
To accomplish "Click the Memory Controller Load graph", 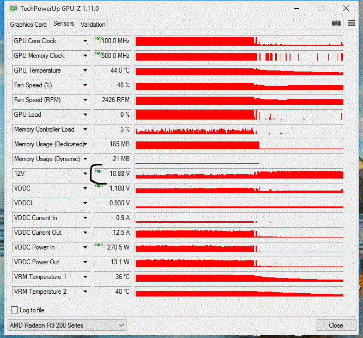I will tap(239, 129).
